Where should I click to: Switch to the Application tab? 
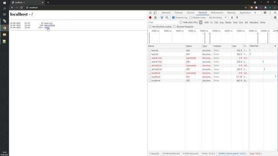245,13
